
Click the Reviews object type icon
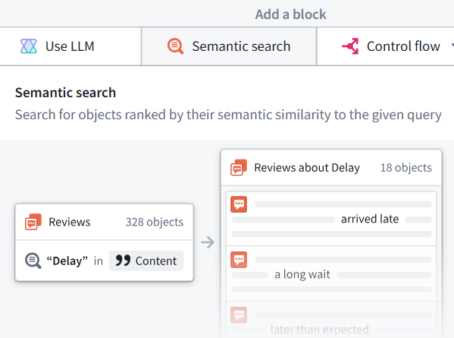tap(33, 222)
